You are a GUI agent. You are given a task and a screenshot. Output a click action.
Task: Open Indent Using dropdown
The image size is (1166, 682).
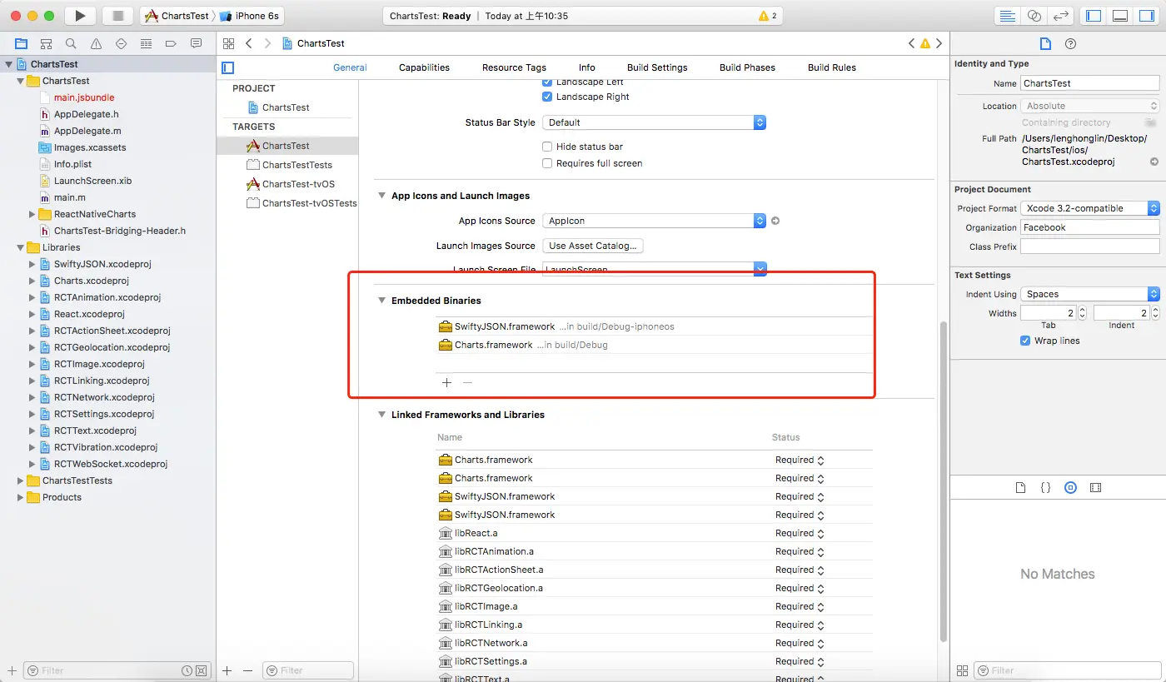pos(1090,294)
